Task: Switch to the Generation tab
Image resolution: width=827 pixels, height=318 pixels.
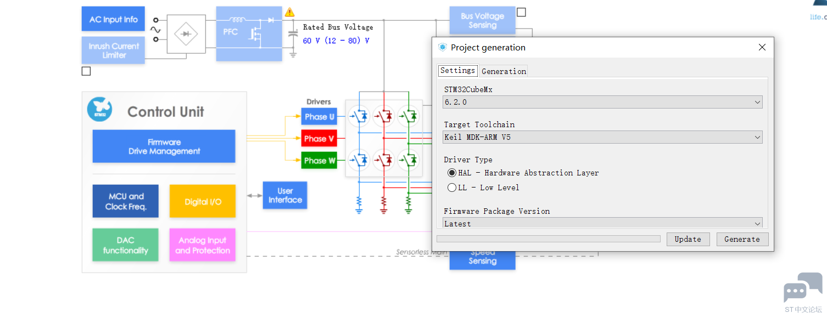Action: 504,71
